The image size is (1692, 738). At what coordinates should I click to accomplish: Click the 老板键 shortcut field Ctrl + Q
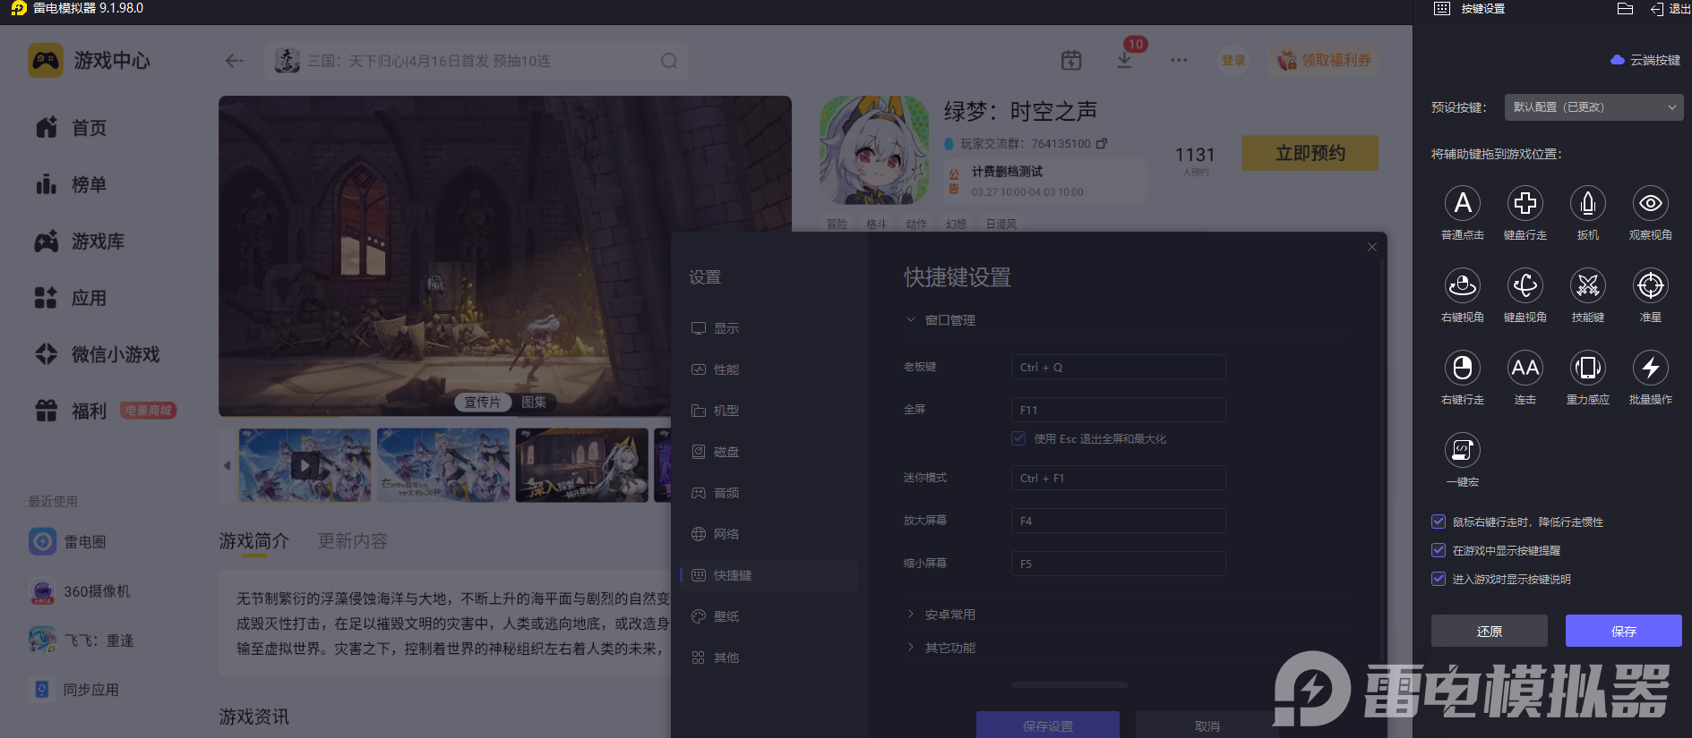coord(1119,367)
